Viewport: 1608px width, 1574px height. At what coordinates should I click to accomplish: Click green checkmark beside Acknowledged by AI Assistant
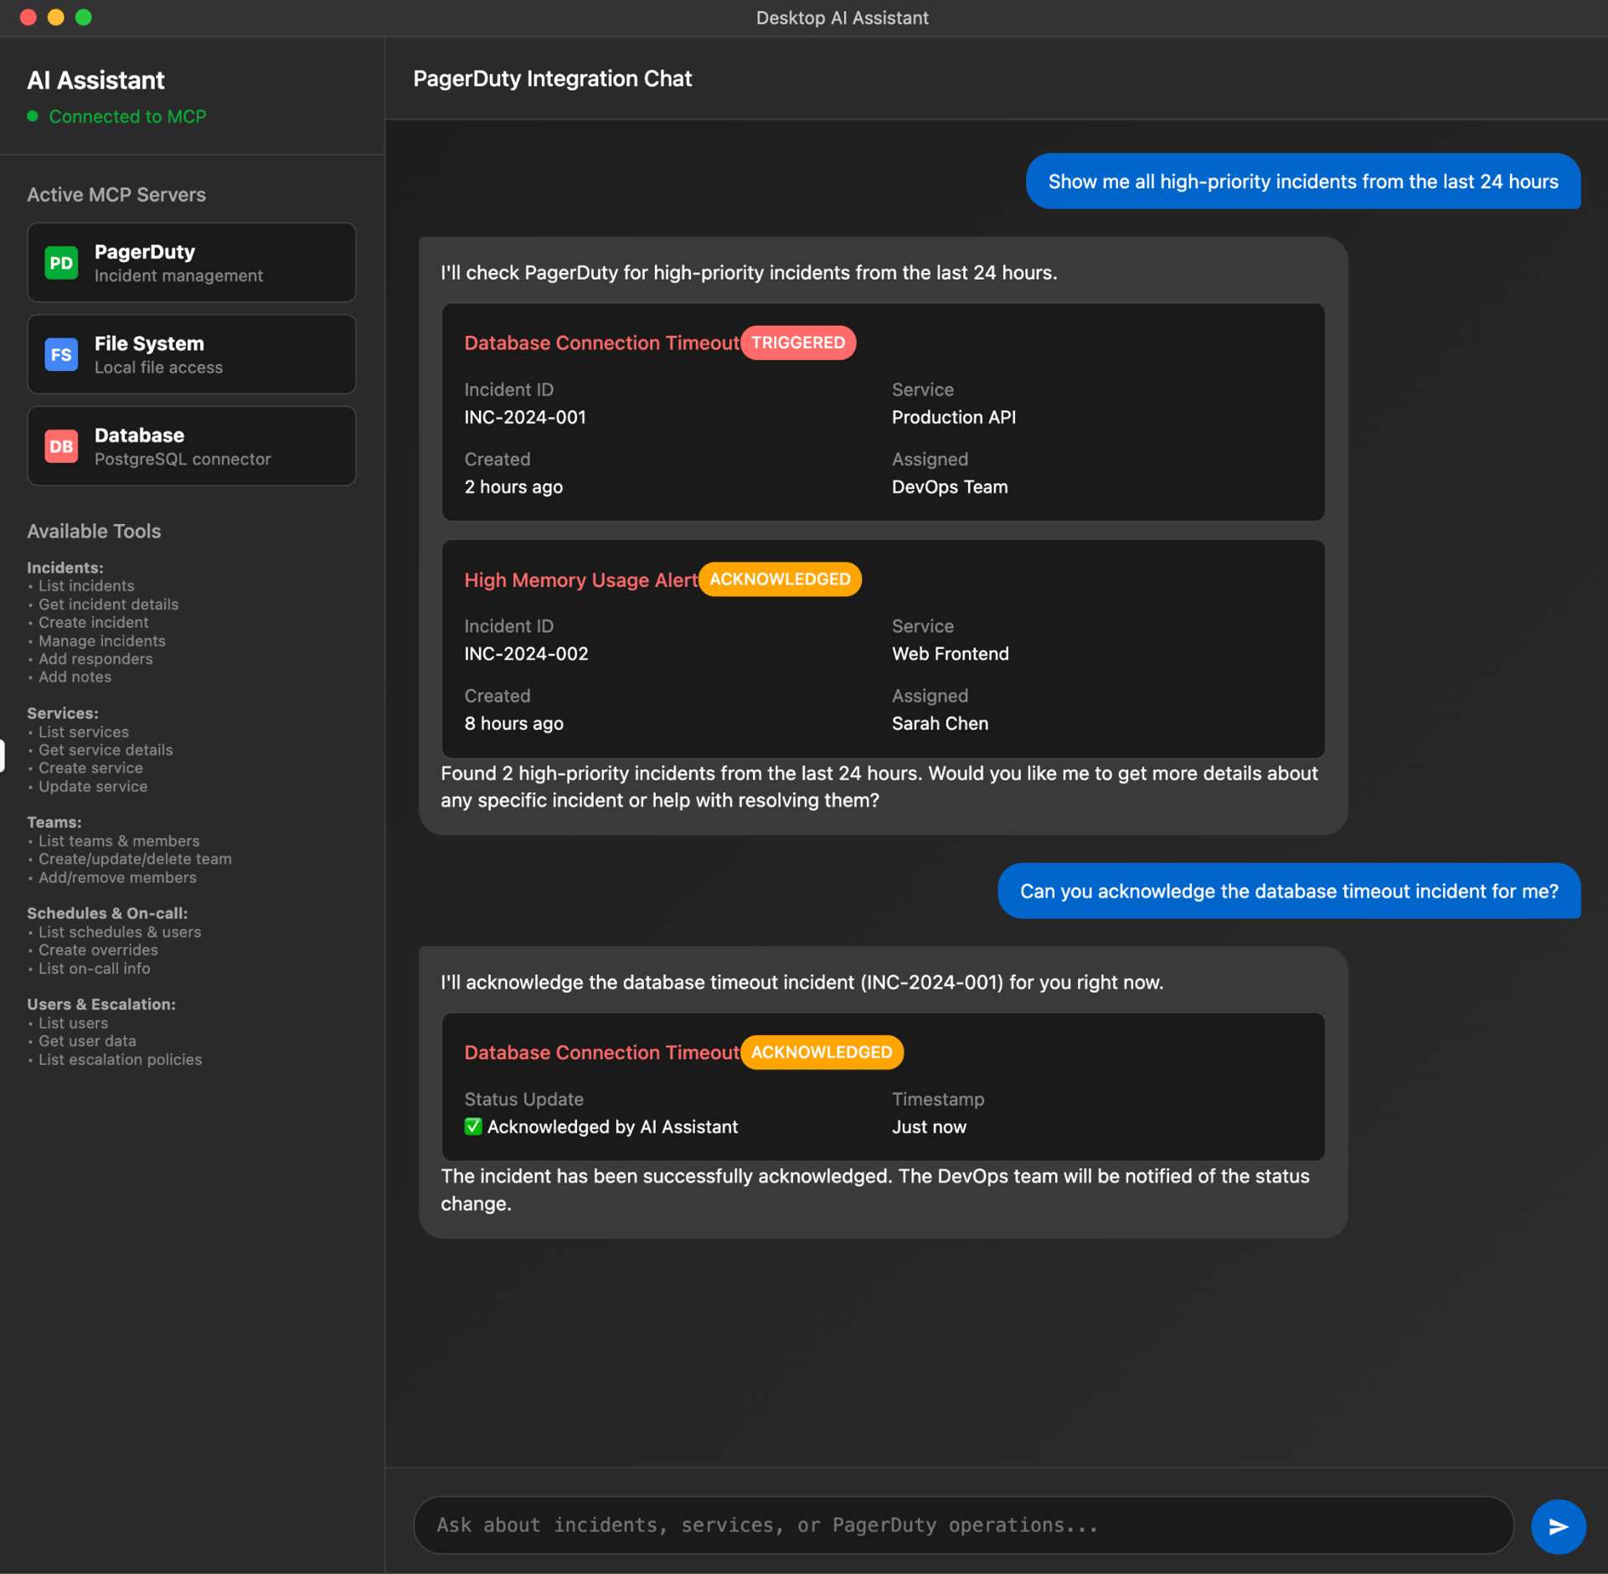coord(473,1126)
